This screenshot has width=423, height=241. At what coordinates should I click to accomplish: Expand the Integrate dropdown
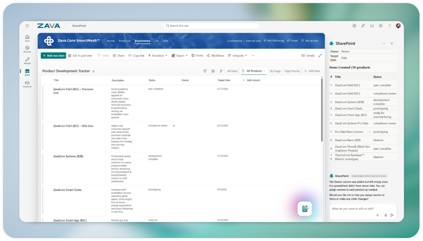point(237,55)
